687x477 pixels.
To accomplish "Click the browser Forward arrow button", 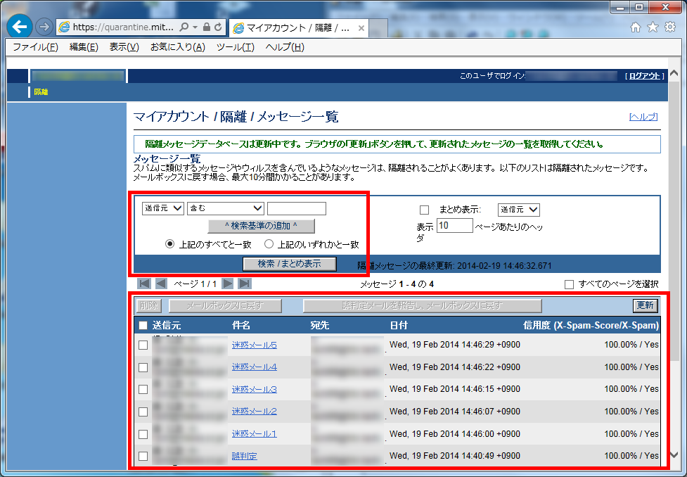I will (44, 27).
